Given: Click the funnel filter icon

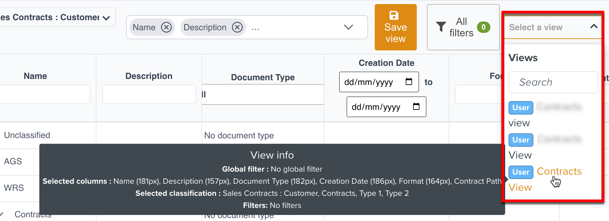Looking at the screenshot, I should [441, 27].
